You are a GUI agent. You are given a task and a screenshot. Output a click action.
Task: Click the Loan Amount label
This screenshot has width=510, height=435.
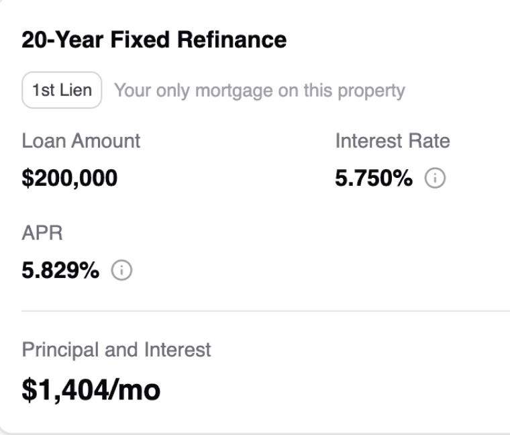(81, 141)
